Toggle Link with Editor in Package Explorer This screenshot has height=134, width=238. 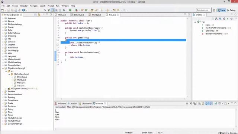coord(39,15)
